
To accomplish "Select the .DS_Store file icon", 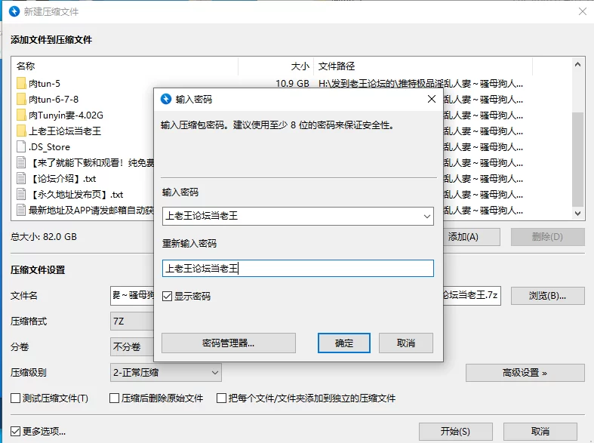I will point(21,146).
